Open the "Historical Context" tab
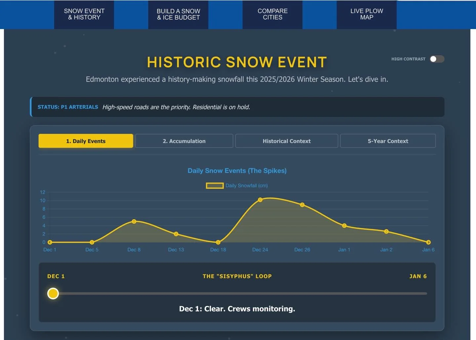Image resolution: width=476 pixels, height=340 pixels. pyautogui.click(x=286, y=141)
